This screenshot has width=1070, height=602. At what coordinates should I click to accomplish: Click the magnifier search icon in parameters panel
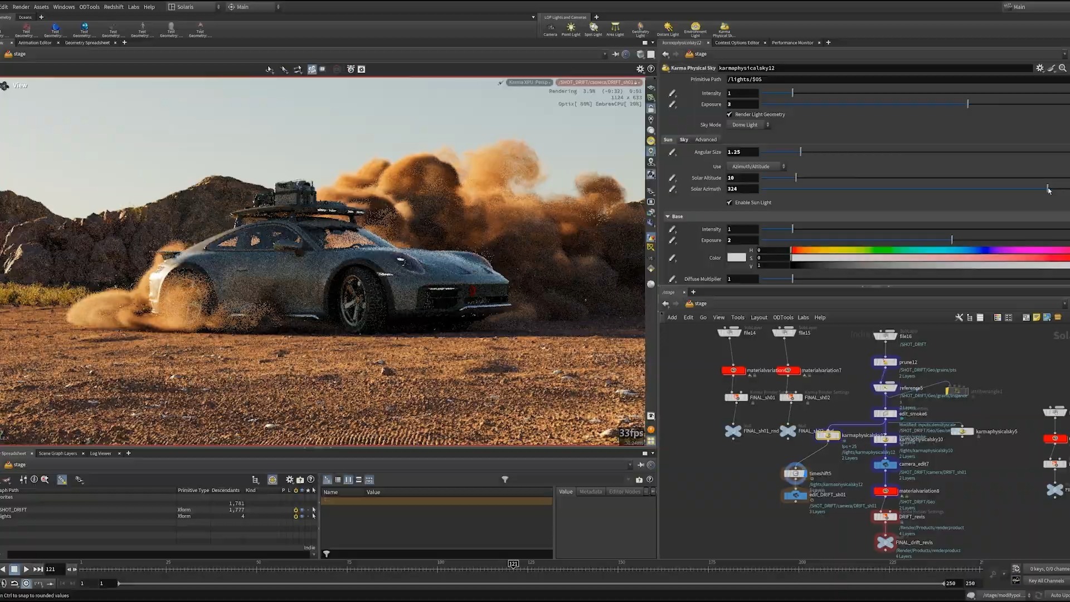(x=1063, y=67)
